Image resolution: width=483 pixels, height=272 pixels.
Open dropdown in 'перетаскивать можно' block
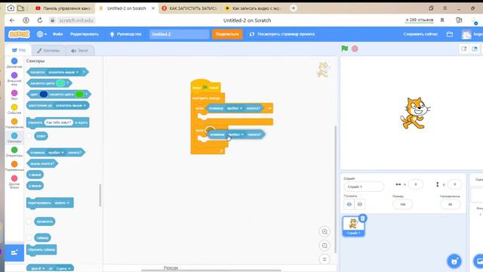click(63, 203)
